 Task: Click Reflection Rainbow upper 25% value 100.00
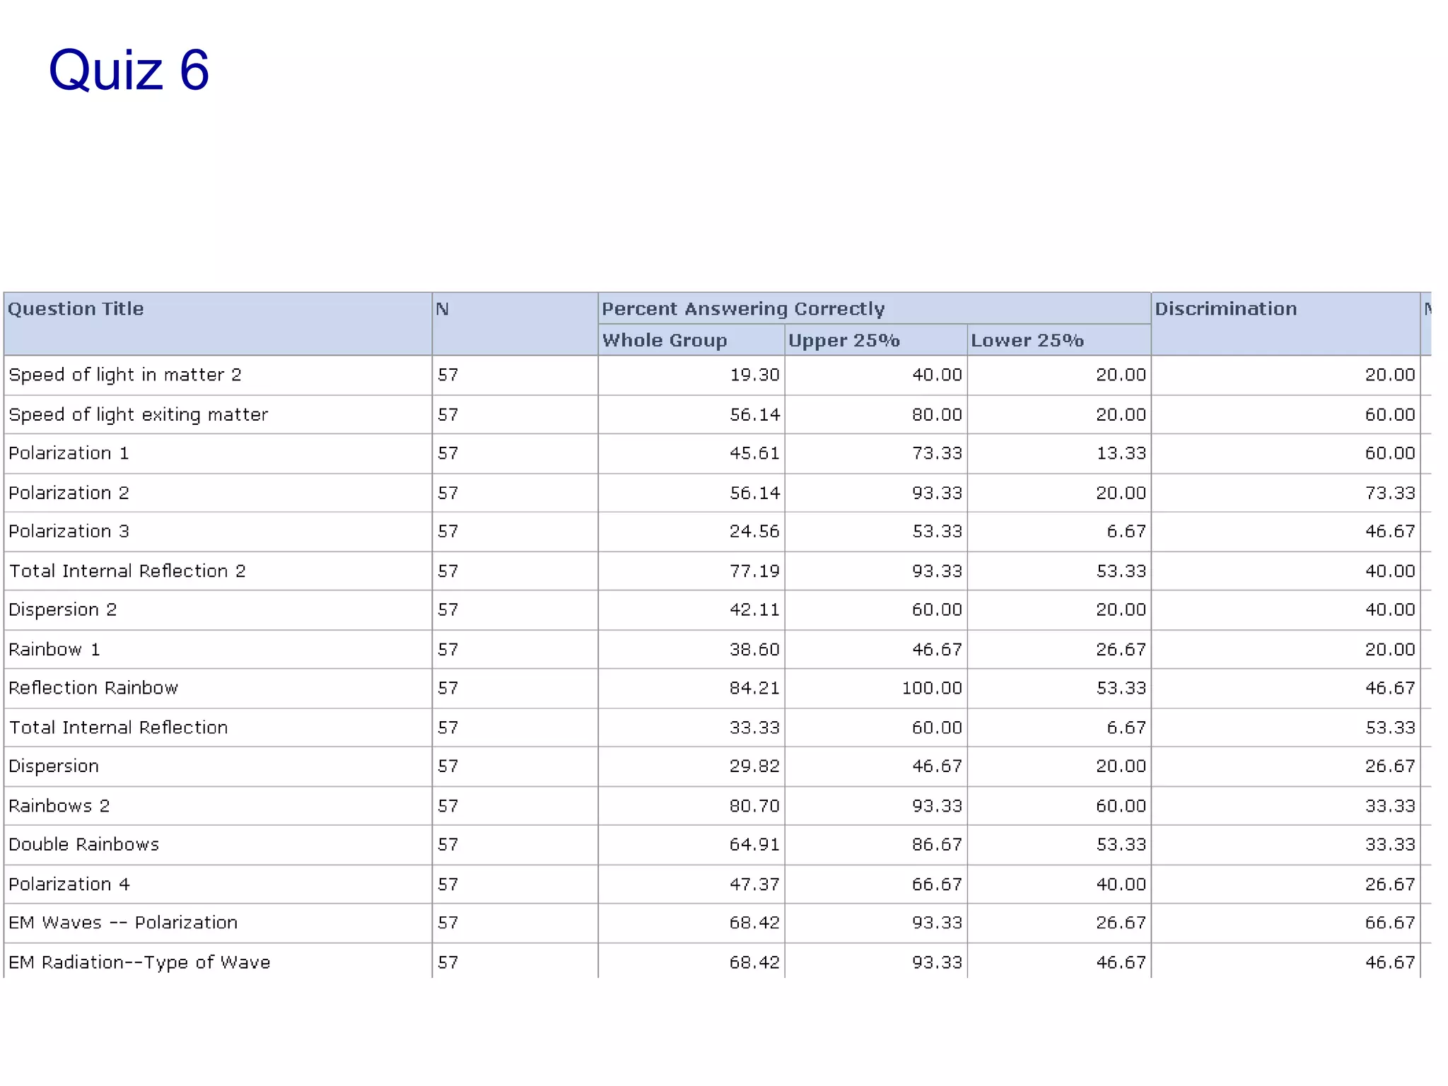931,688
